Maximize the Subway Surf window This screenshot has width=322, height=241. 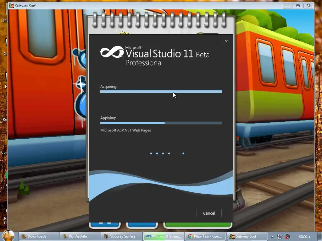pyautogui.click(x=298, y=6)
